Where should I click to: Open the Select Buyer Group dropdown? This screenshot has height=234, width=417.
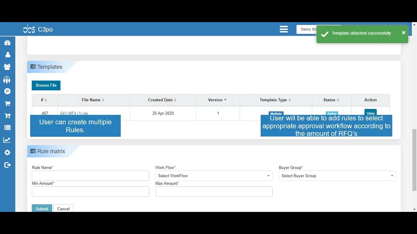click(x=337, y=176)
